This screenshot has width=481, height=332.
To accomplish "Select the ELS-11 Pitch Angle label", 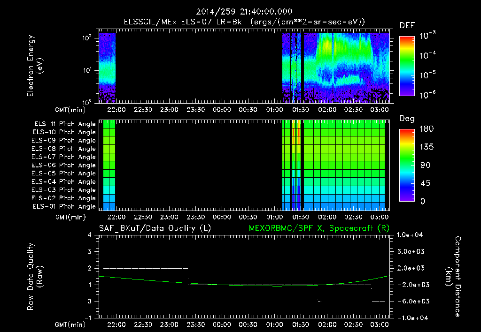I will pos(65,124).
